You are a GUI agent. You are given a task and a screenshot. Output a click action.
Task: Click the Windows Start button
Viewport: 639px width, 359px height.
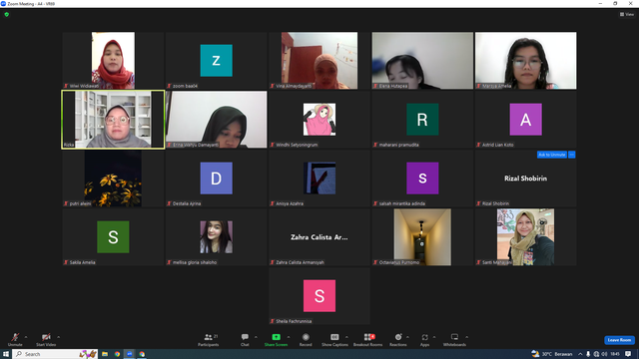coord(6,354)
